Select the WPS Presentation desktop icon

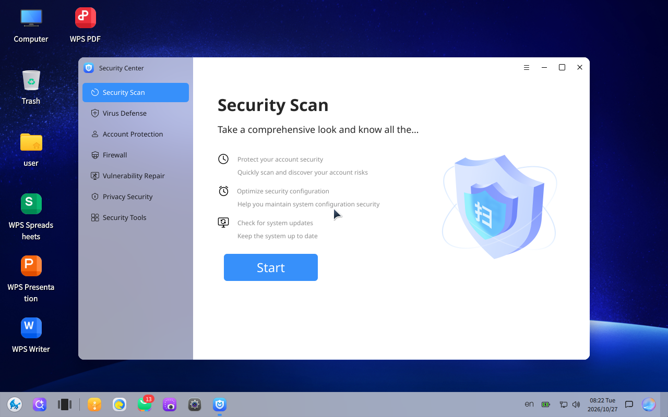pyautogui.click(x=31, y=279)
